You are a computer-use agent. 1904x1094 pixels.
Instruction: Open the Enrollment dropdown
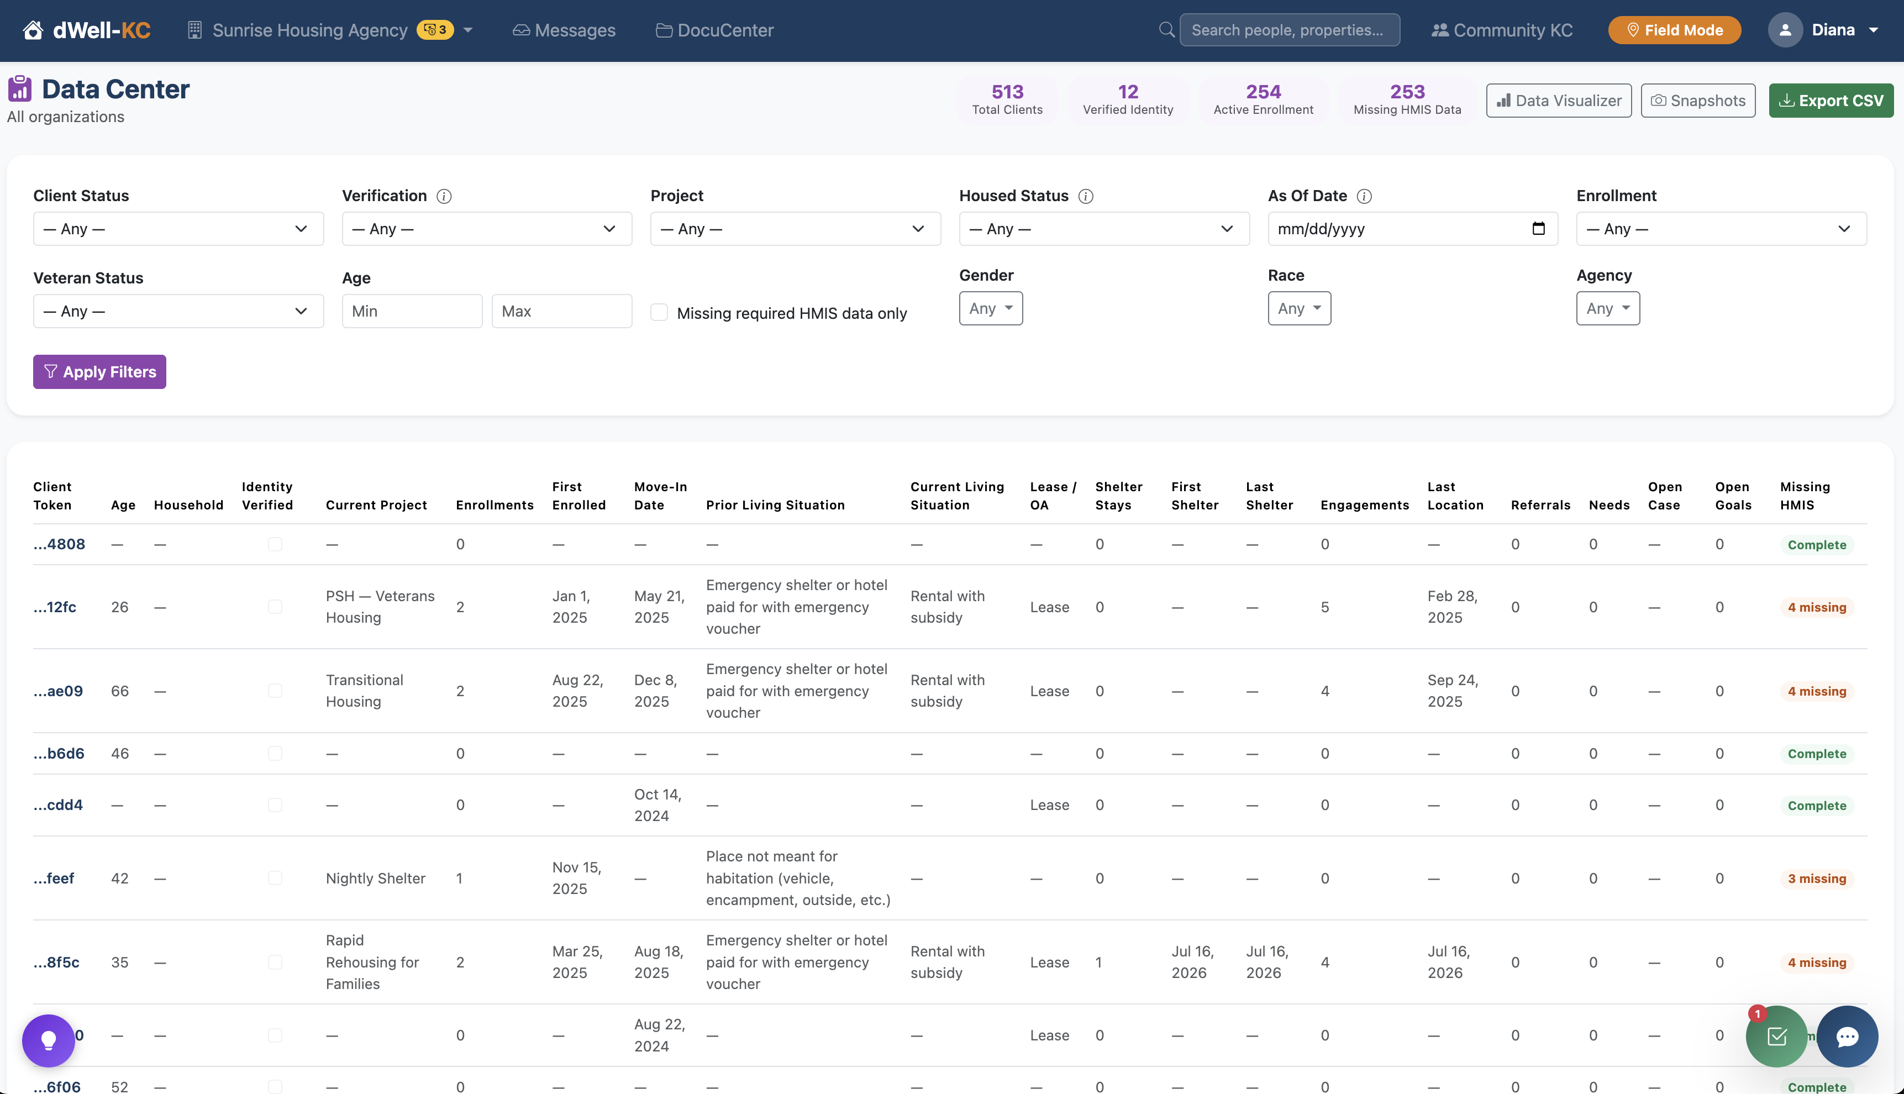click(x=1722, y=228)
